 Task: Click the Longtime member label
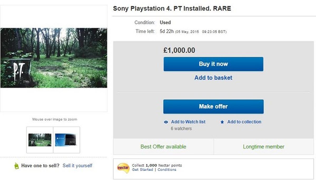coord(263,147)
